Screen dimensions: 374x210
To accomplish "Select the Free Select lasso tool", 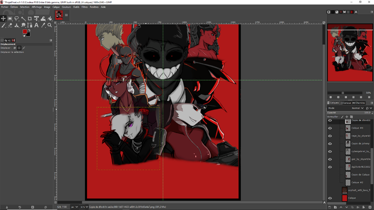I will (x=17, y=19).
